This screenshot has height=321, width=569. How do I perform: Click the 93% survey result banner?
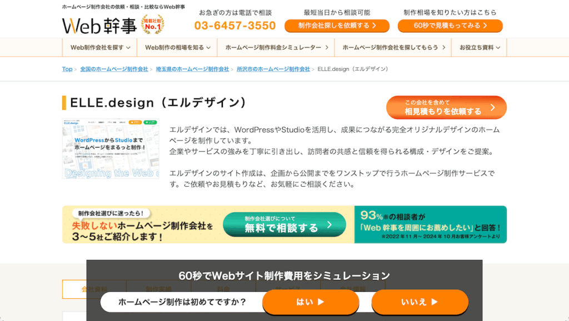431,225
